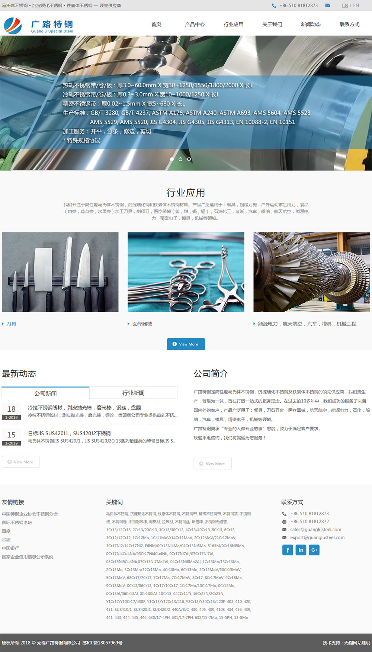Click the export@guanglusteel.com email address
The width and height of the screenshot is (372, 652).
317,537
